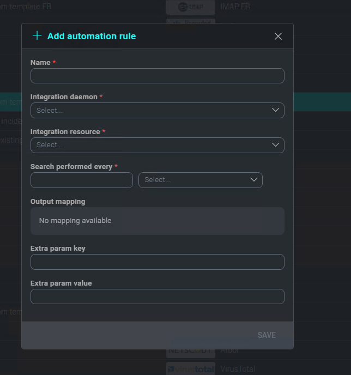Screen dimensions: 351x375
Task: Focus the Extra param key field
Action: [x=157, y=262]
